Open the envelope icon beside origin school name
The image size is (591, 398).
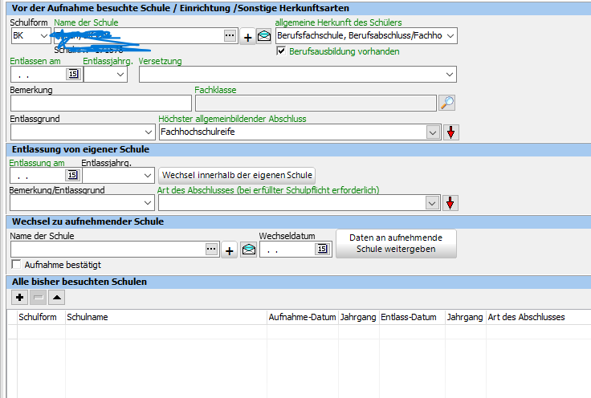(264, 37)
